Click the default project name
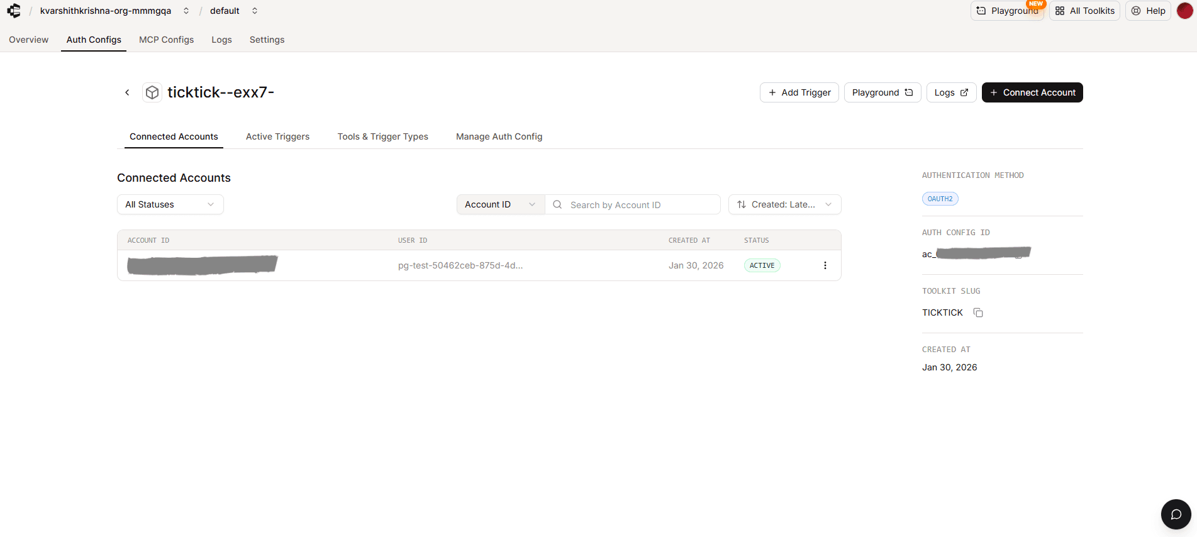Screen dimensions: 1197x537 point(225,11)
